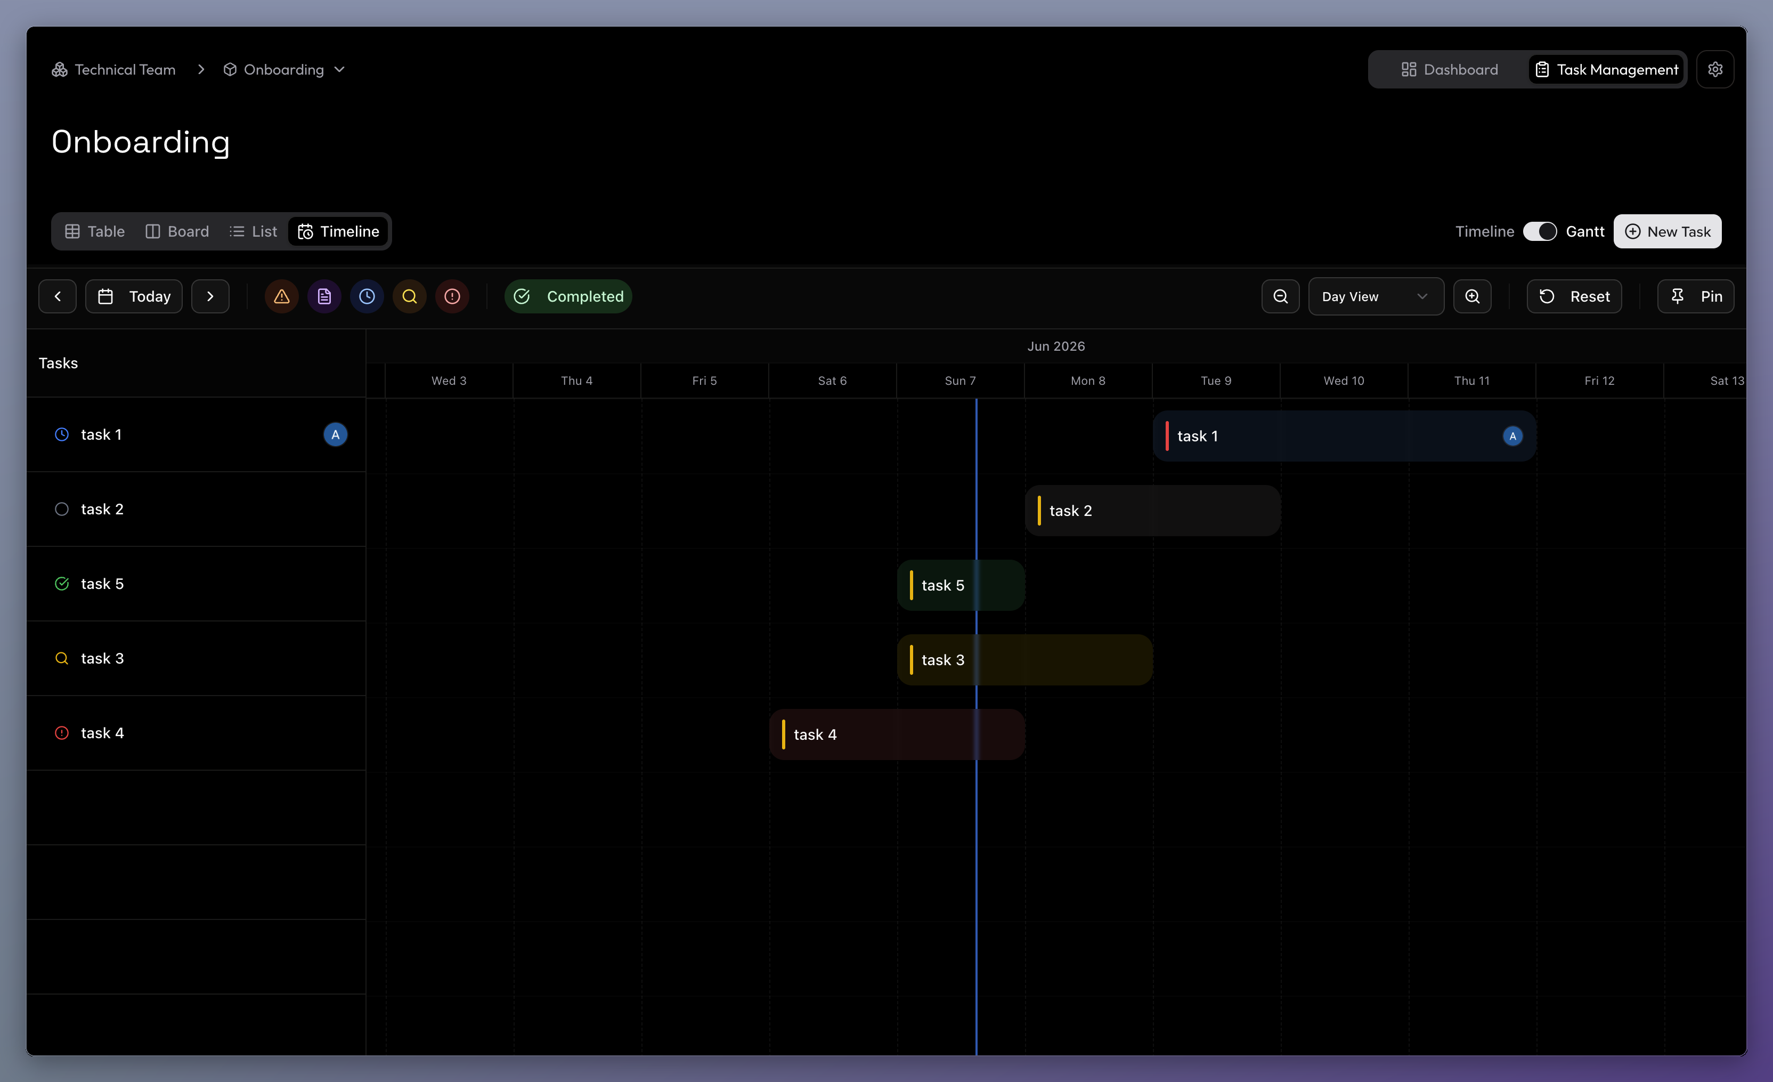Click the Tue 9 date header
The height and width of the screenshot is (1082, 1773).
[1215, 380]
